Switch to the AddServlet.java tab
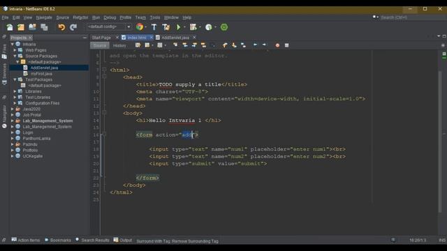Screen dimensions: 447x251 pyautogui.click(x=175, y=38)
